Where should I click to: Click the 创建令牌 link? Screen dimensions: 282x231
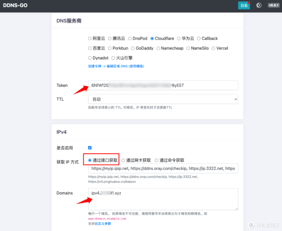(x=94, y=66)
